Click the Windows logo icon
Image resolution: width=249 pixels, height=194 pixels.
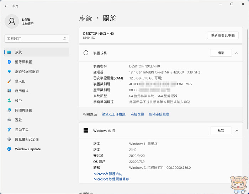tap(86, 130)
